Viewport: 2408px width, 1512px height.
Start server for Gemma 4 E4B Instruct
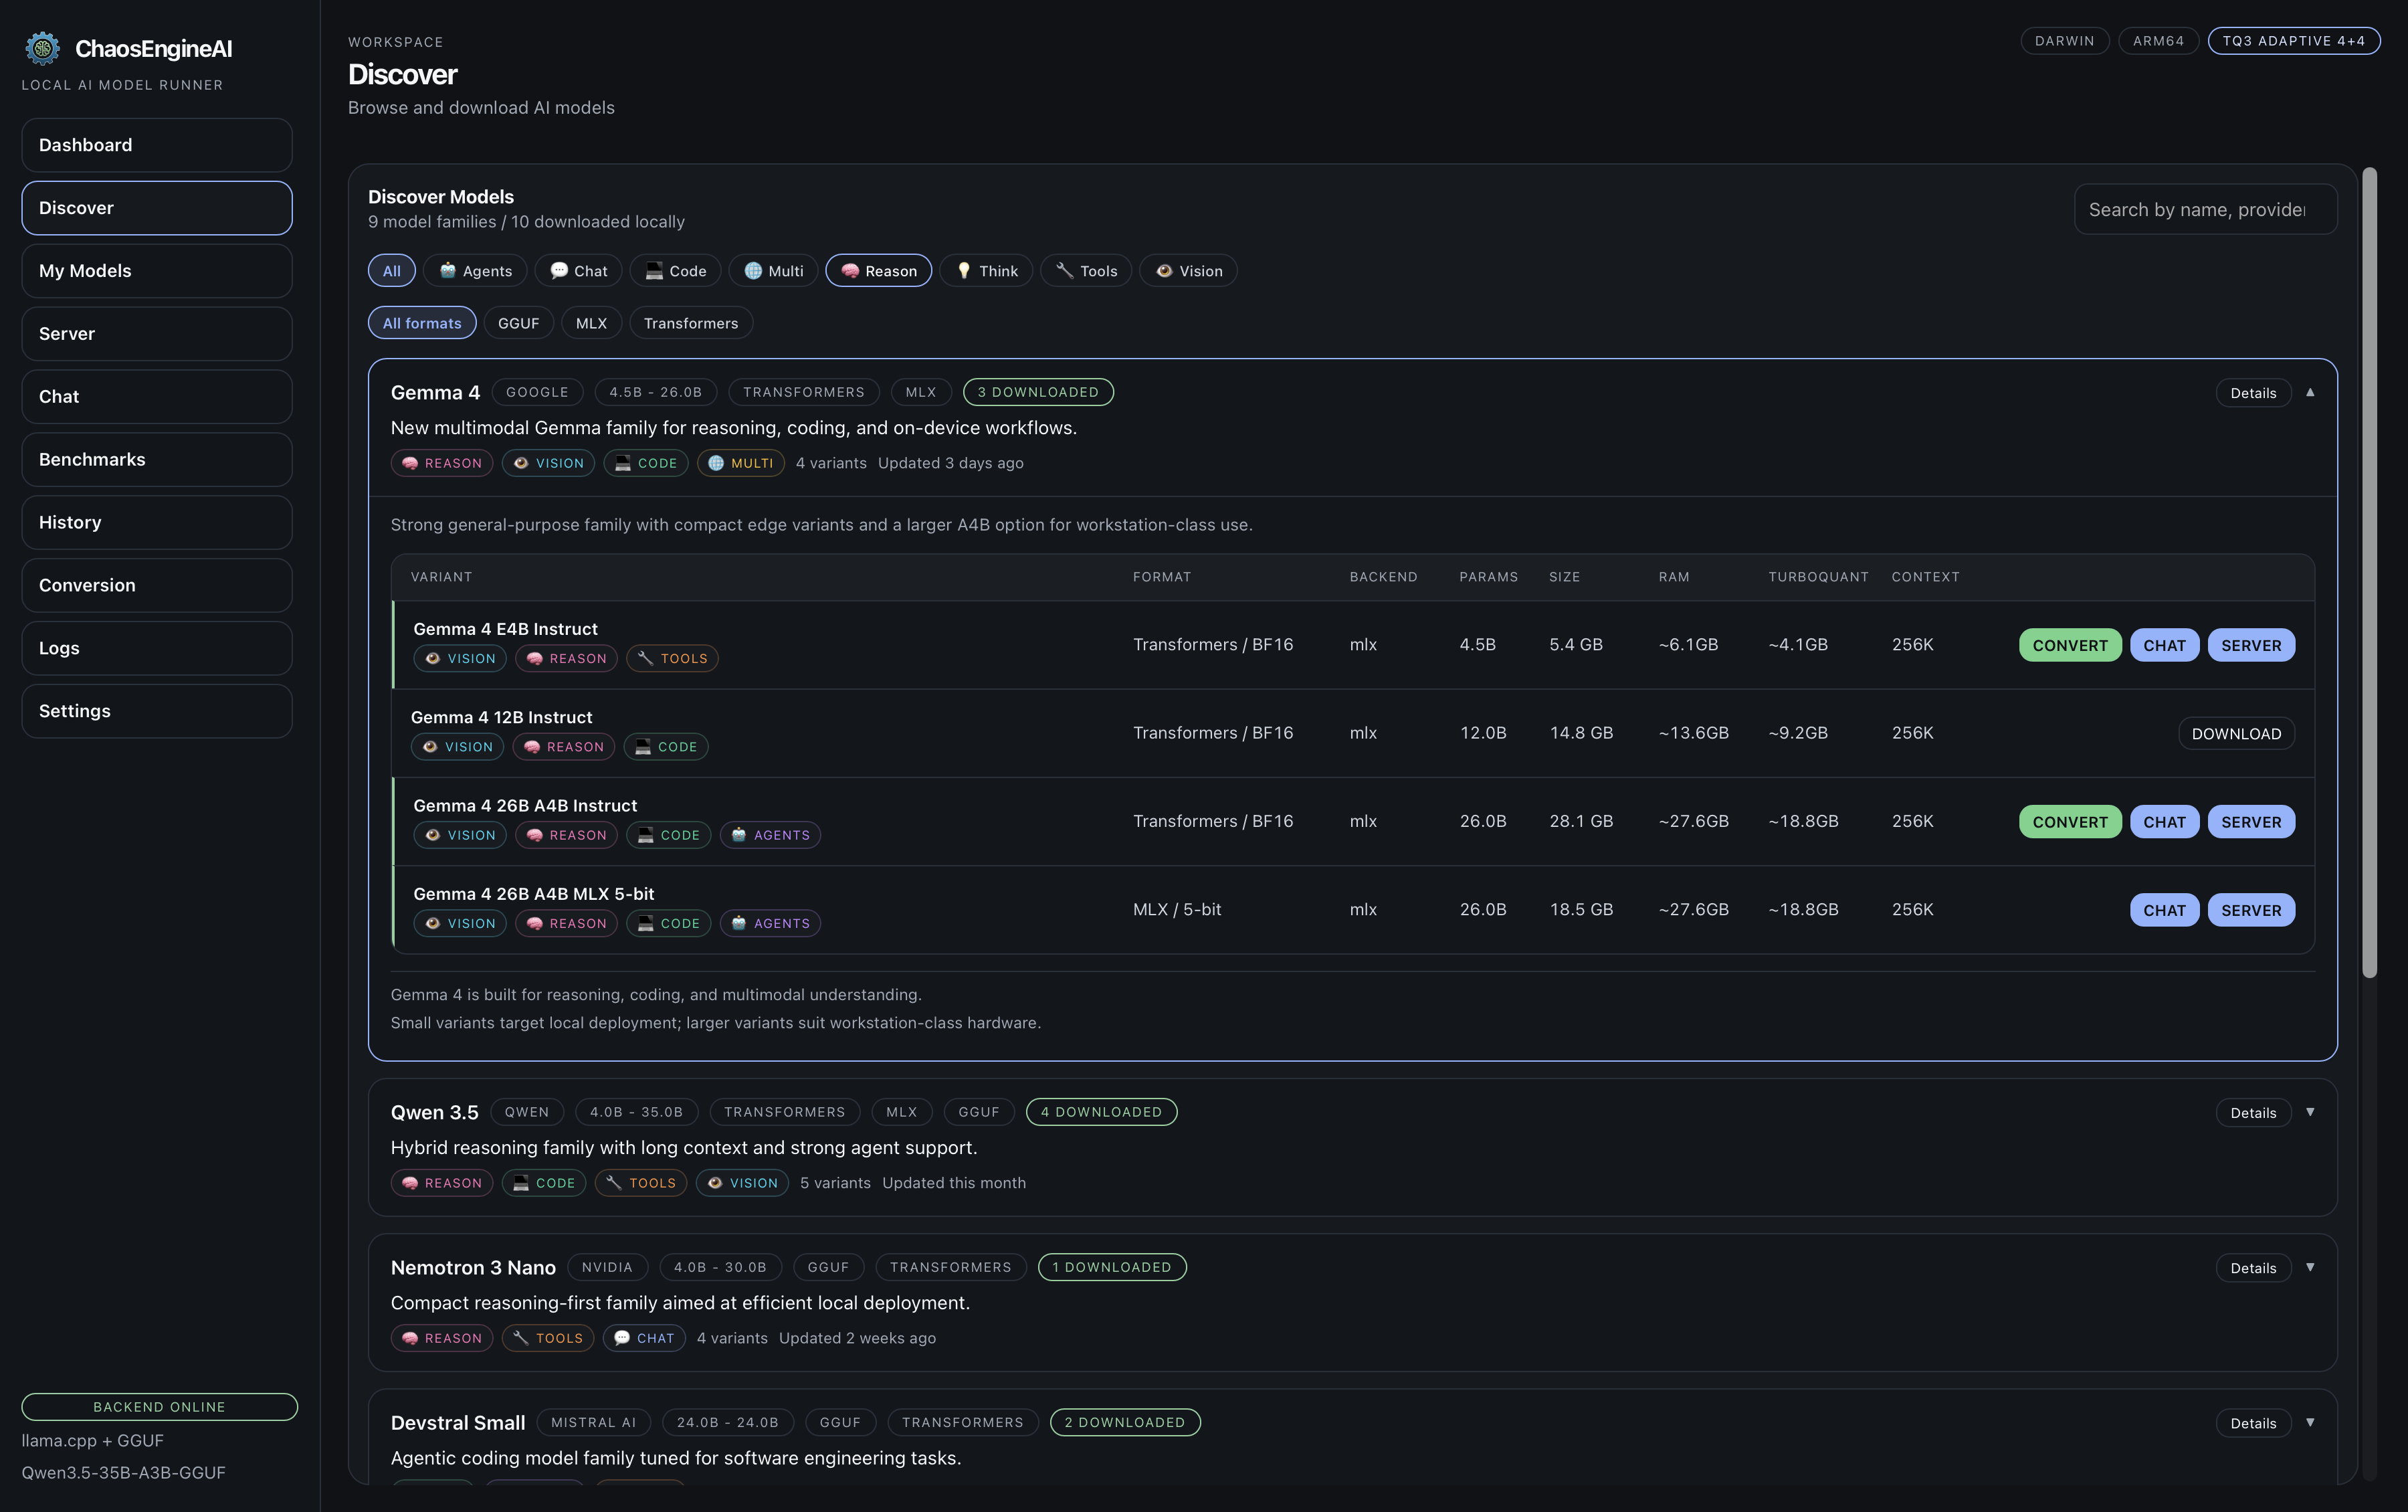[2251, 645]
